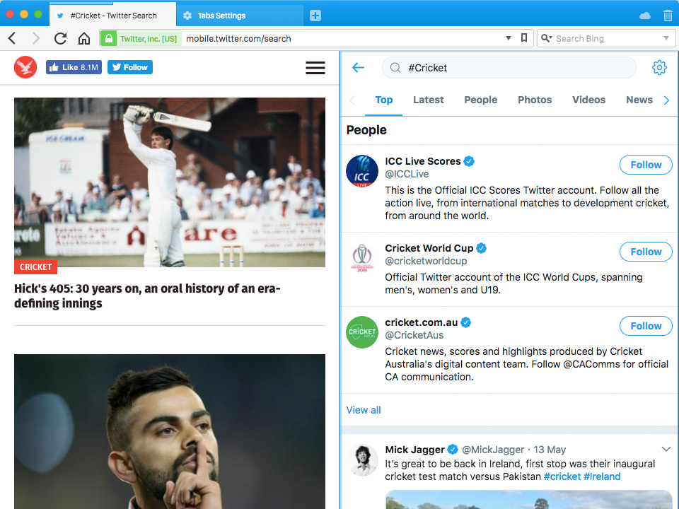Click Mick Jagger's profile picture
679x509 pixels.
(362, 460)
